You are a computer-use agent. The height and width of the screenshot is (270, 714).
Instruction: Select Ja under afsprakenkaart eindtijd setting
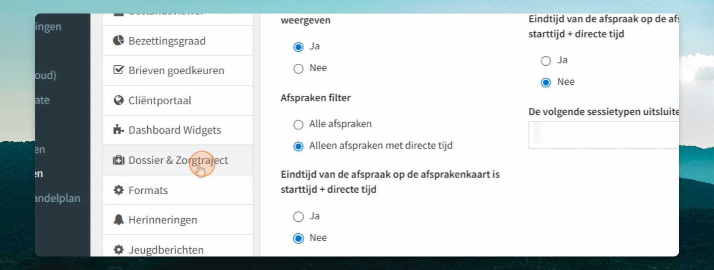click(x=298, y=217)
